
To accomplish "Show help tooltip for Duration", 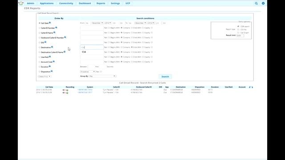I will (50, 66).
